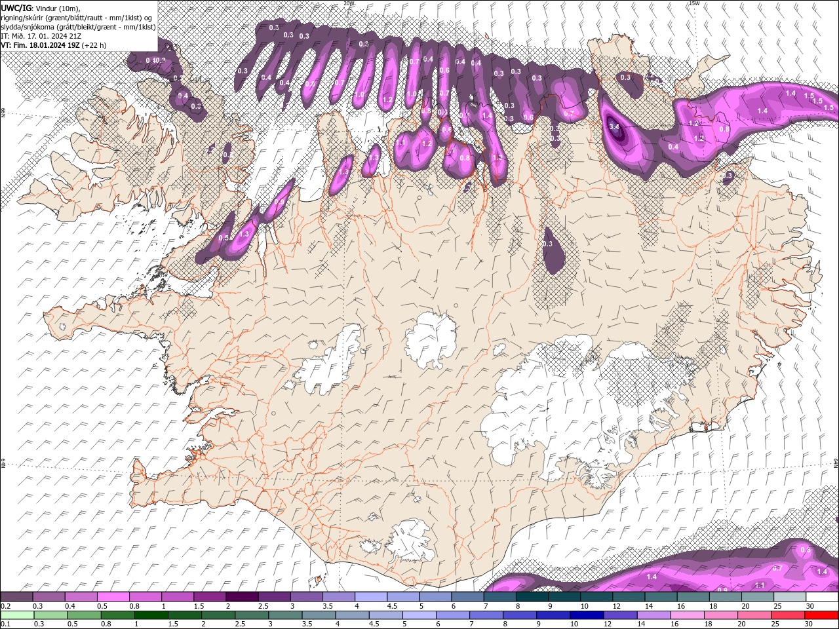Viewport: 839px width, 629px height.
Task: Click the '20' label under the top legend row
Action: click(x=745, y=606)
